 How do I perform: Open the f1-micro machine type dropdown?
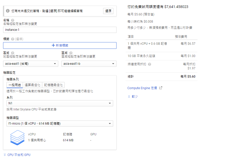pyautogui.click(x=60, y=124)
